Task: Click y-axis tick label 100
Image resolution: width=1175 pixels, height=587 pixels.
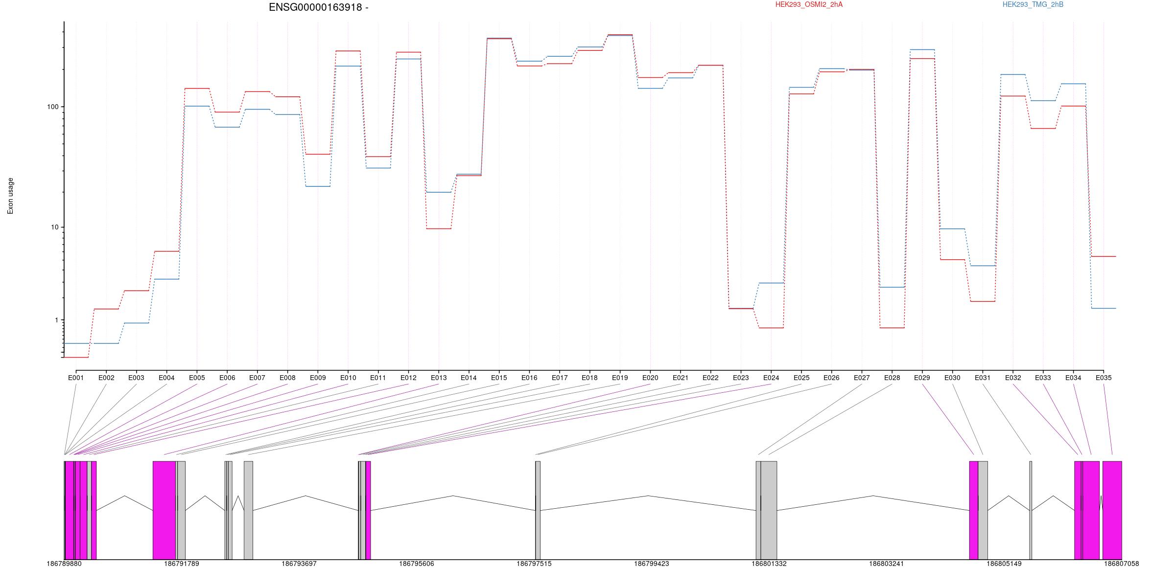Action: (52, 107)
